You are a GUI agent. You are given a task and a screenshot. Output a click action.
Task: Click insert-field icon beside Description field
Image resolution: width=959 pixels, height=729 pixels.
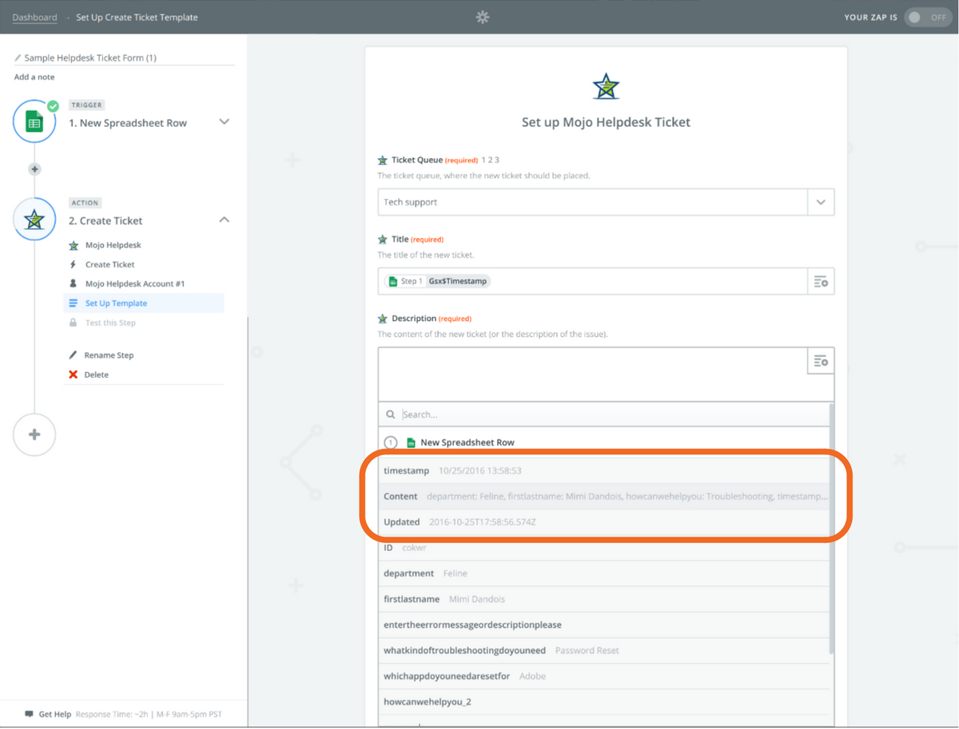coord(821,361)
